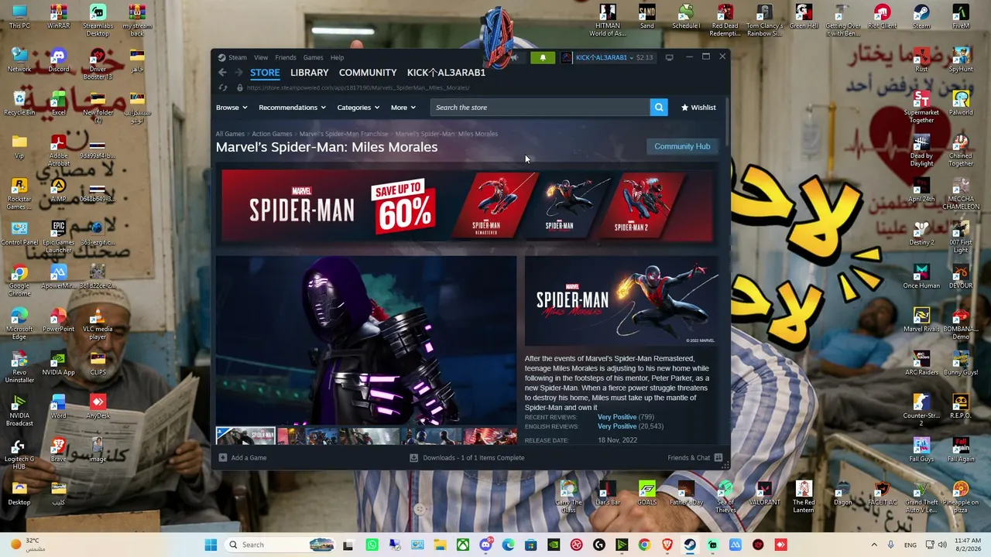Viewport: 991px width, 557px height.
Task: Open the Steam announcements megaphone icon
Action: 514,57
